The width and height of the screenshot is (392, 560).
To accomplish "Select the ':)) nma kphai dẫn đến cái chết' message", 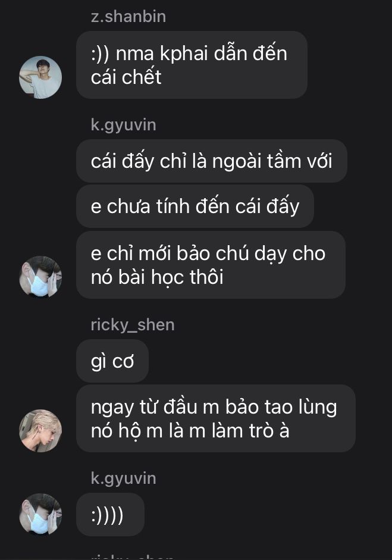I will pos(192,65).
